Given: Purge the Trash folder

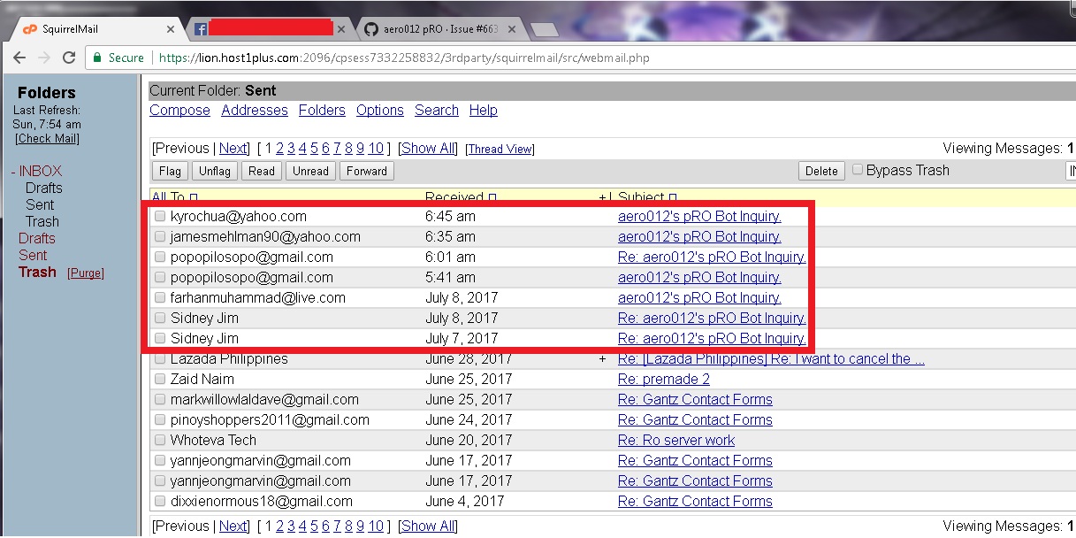Looking at the screenshot, I should 86,273.
